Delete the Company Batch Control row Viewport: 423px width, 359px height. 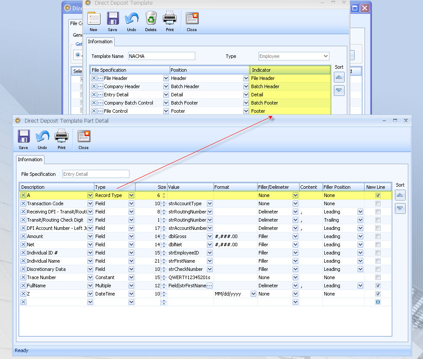click(94, 103)
